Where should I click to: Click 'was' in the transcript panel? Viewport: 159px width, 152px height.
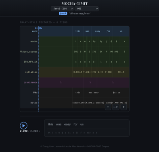[x=58, y=124]
